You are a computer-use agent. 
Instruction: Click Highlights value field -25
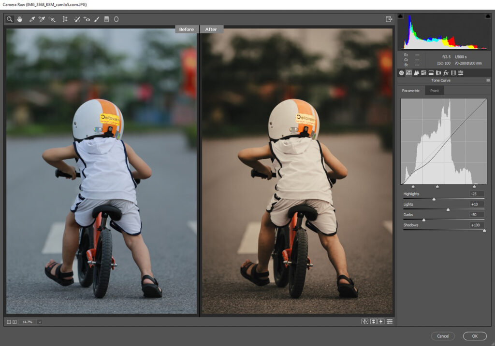(x=477, y=194)
